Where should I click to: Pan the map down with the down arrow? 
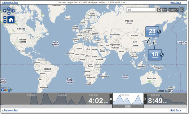[9, 13]
